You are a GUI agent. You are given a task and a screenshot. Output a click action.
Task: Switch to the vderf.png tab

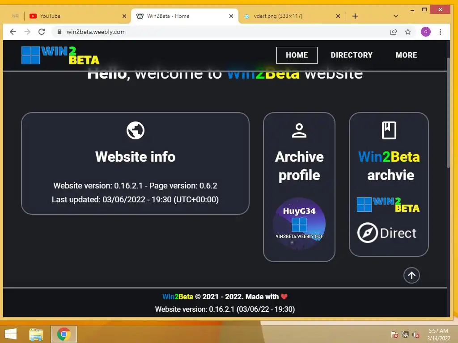292,16
